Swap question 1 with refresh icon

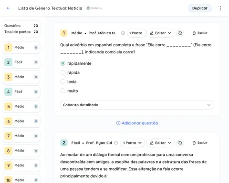[180, 33]
